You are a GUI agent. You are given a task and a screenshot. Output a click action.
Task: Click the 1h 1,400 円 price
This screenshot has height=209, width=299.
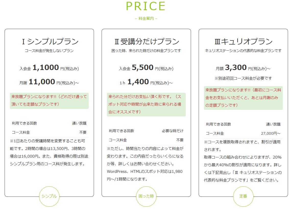(146, 82)
